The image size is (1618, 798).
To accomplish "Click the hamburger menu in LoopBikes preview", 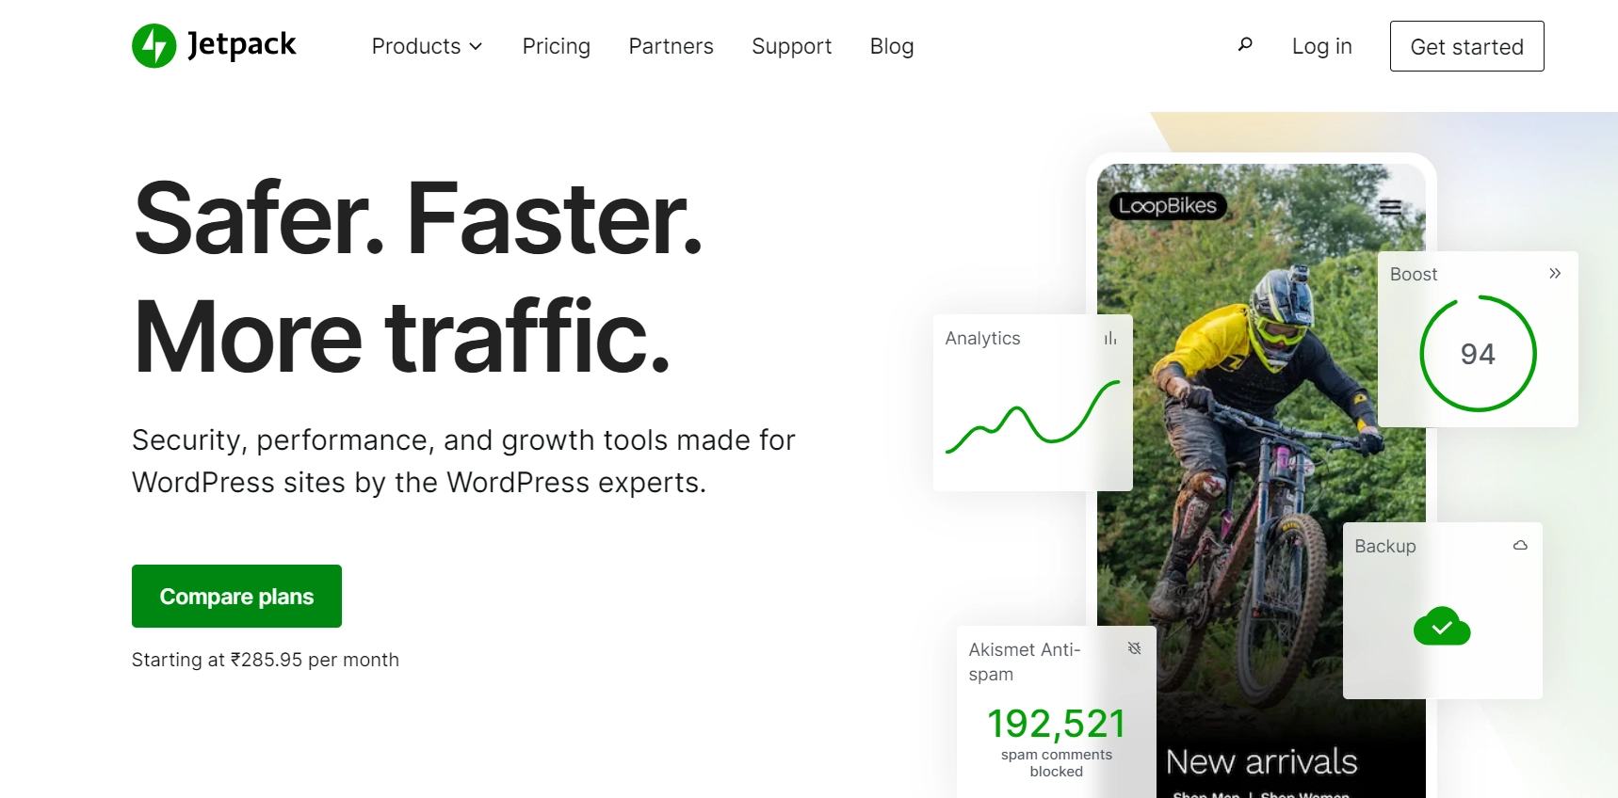I will pyautogui.click(x=1390, y=208).
